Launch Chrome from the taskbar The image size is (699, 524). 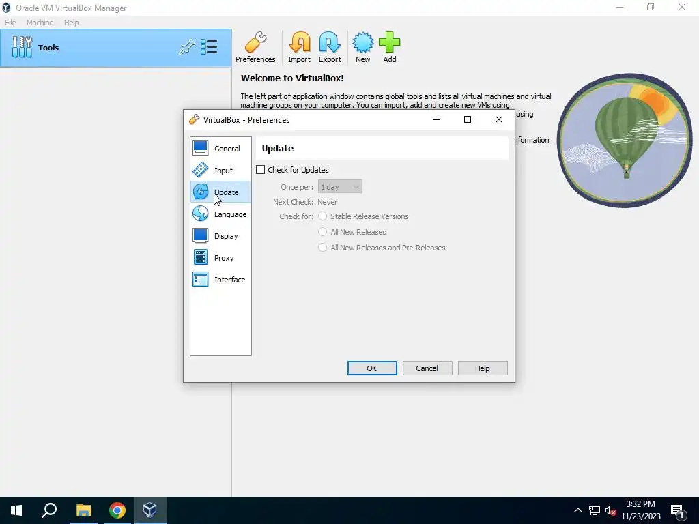[x=117, y=510]
